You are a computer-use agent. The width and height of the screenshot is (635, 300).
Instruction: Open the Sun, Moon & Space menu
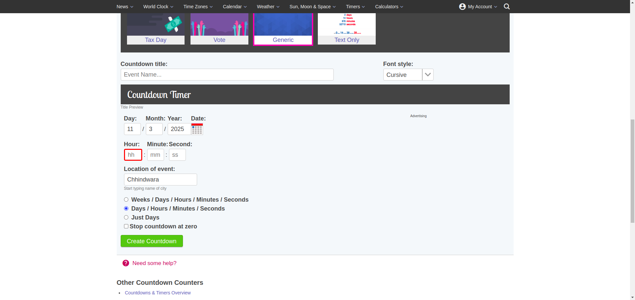[x=313, y=7]
